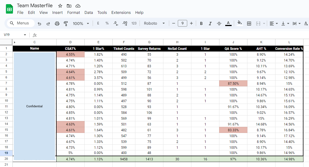Open the Roboto font dropdown
This screenshot has height=167, width=309.
click(154, 23)
